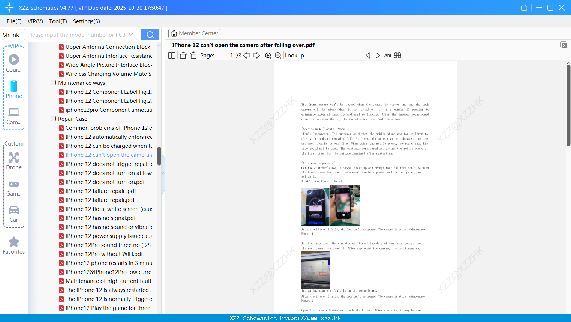
Task: Collapse the Repair Case tree node
Action: (x=53, y=119)
